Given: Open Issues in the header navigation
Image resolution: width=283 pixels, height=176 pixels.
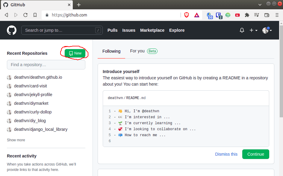Looking at the screenshot, I should tap(129, 30).
